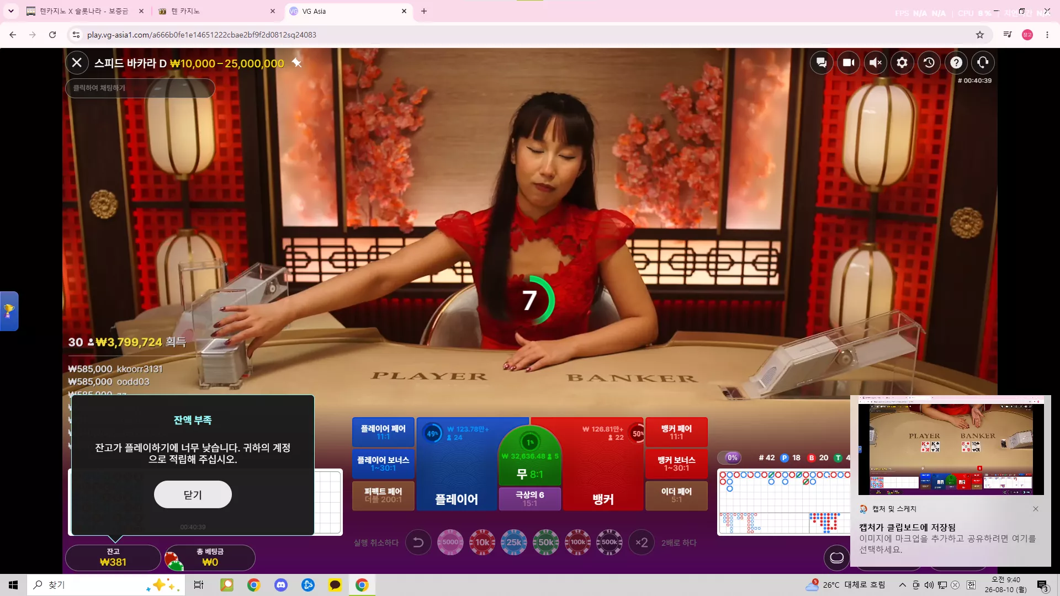Bet on 퍼펙트 페어 200:1
The width and height of the screenshot is (1060, 596).
(x=383, y=495)
